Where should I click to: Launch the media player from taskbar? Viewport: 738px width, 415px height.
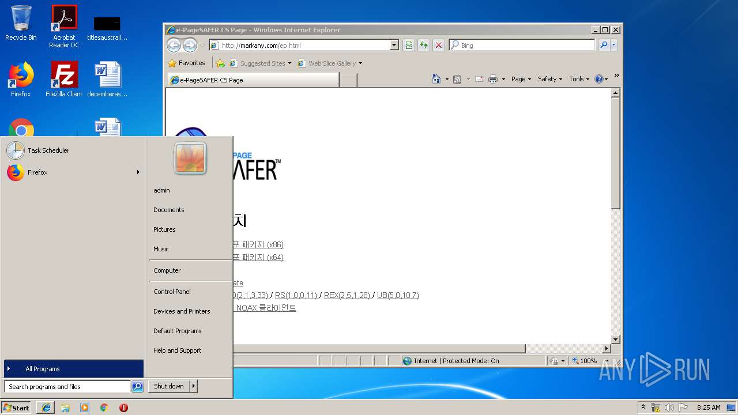[x=85, y=408]
